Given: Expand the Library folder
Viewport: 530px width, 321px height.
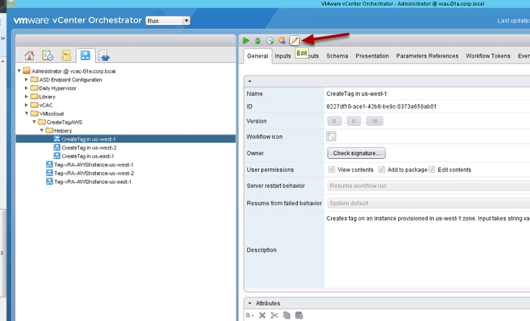Looking at the screenshot, I should pyautogui.click(x=26, y=97).
